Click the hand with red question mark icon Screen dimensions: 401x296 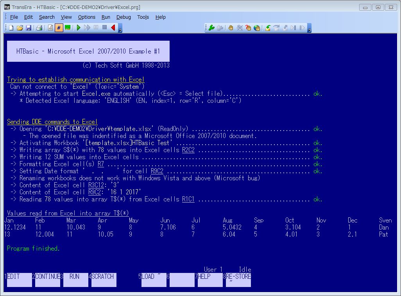pos(248,28)
